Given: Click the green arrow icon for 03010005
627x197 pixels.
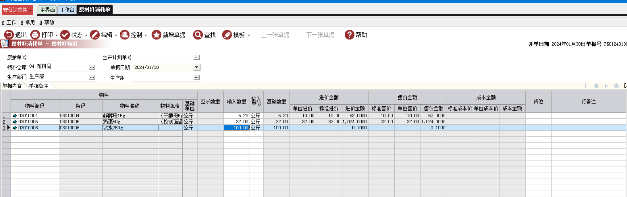Looking at the screenshot, I should [x=15, y=122].
